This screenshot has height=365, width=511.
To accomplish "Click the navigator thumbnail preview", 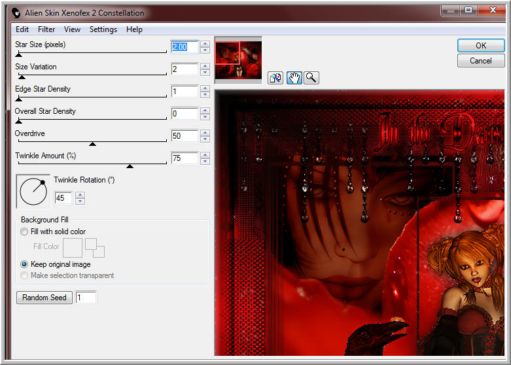I will 238,60.
